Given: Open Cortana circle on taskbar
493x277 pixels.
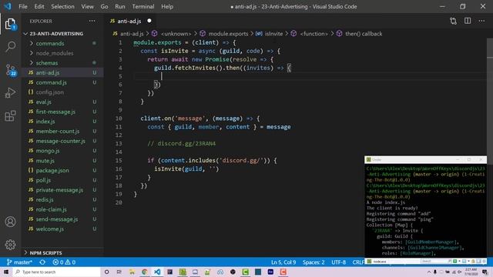Looking at the screenshot, I should [106, 272].
